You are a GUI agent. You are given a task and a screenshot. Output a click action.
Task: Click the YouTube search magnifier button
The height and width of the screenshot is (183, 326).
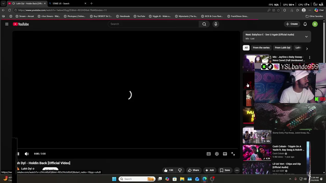click(x=204, y=24)
